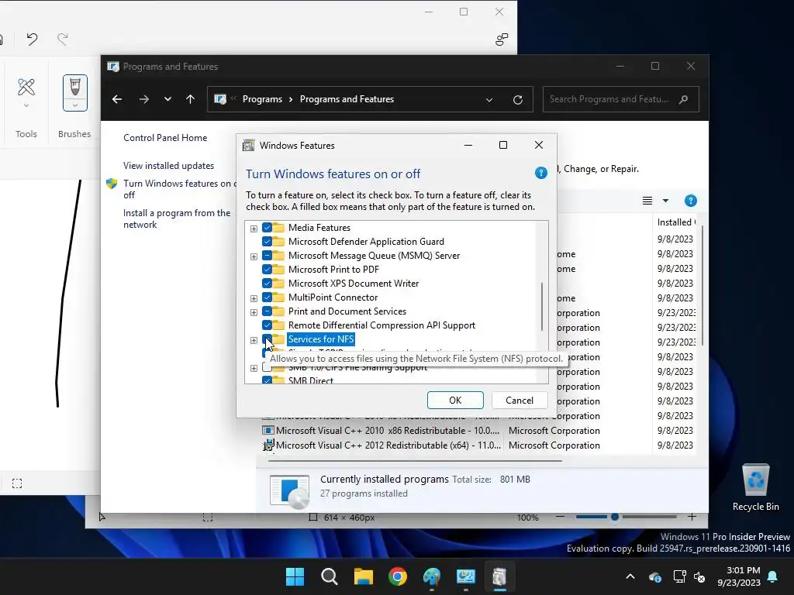Go up one level in Control Panel
Viewport: 794px width, 595px height.
[191, 99]
